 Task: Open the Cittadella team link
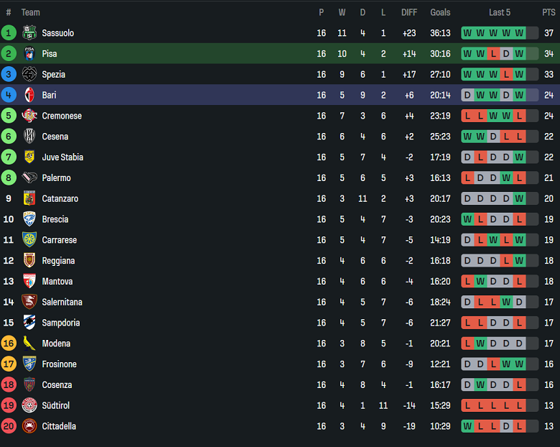59,426
